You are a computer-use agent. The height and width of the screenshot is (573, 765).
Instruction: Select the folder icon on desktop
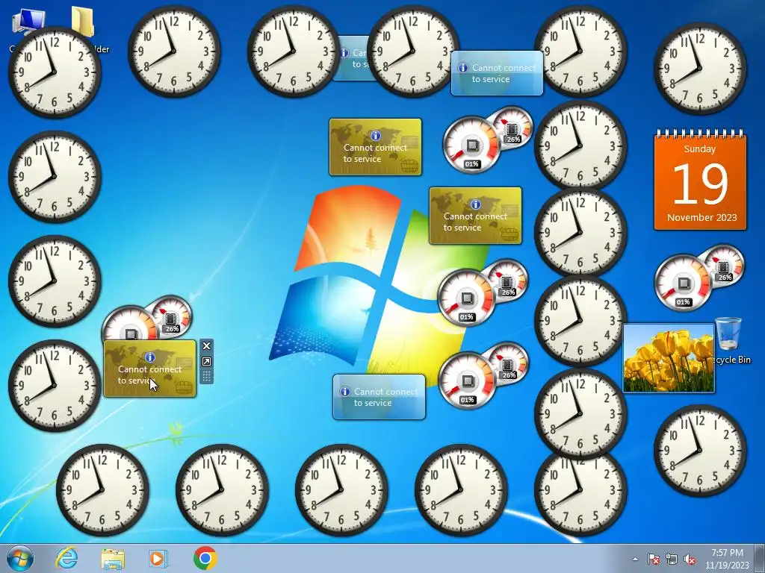83,21
